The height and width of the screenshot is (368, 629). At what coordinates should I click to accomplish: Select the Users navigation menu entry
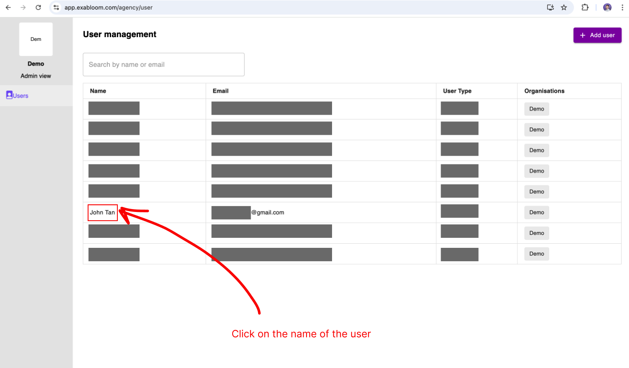(19, 95)
